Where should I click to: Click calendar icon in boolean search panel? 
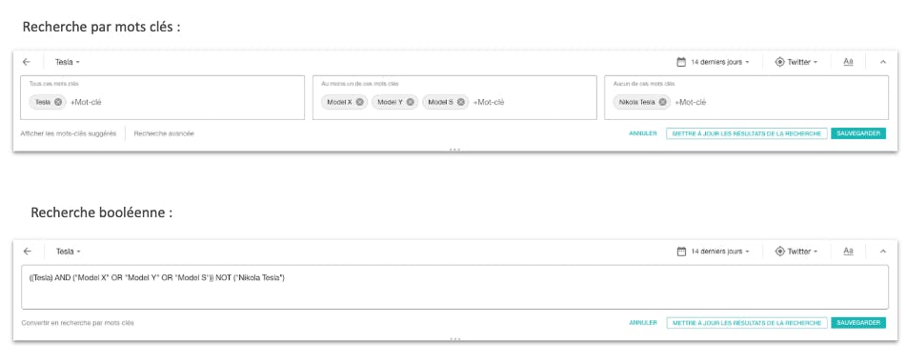click(x=681, y=252)
